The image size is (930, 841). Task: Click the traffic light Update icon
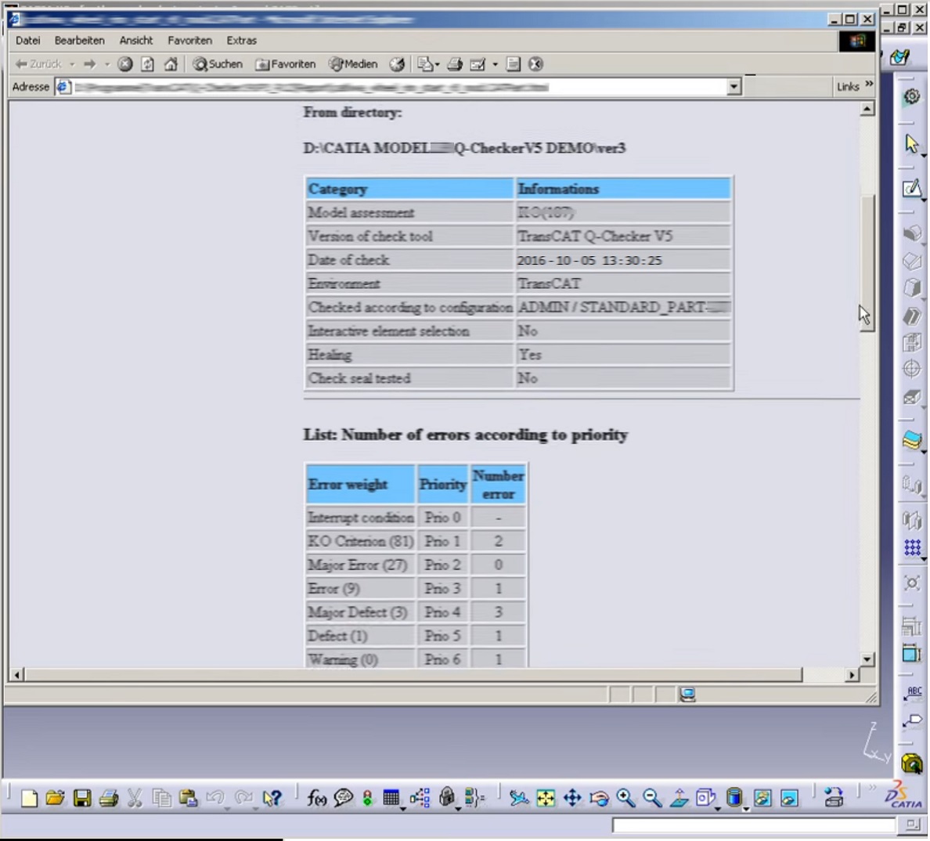(x=368, y=798)
